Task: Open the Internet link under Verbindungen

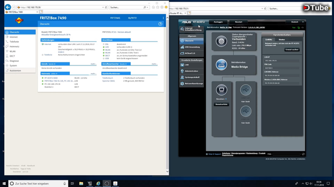Action: tap(47, 44)
